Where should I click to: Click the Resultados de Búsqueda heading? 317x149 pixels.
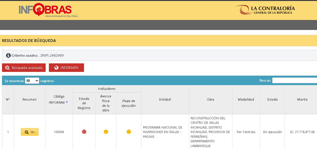pos(29,41)
